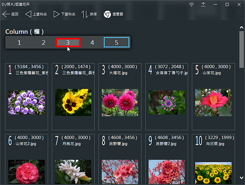Click the folder path in title bar
The image size is (245, 185).
(x=16, y=4)
